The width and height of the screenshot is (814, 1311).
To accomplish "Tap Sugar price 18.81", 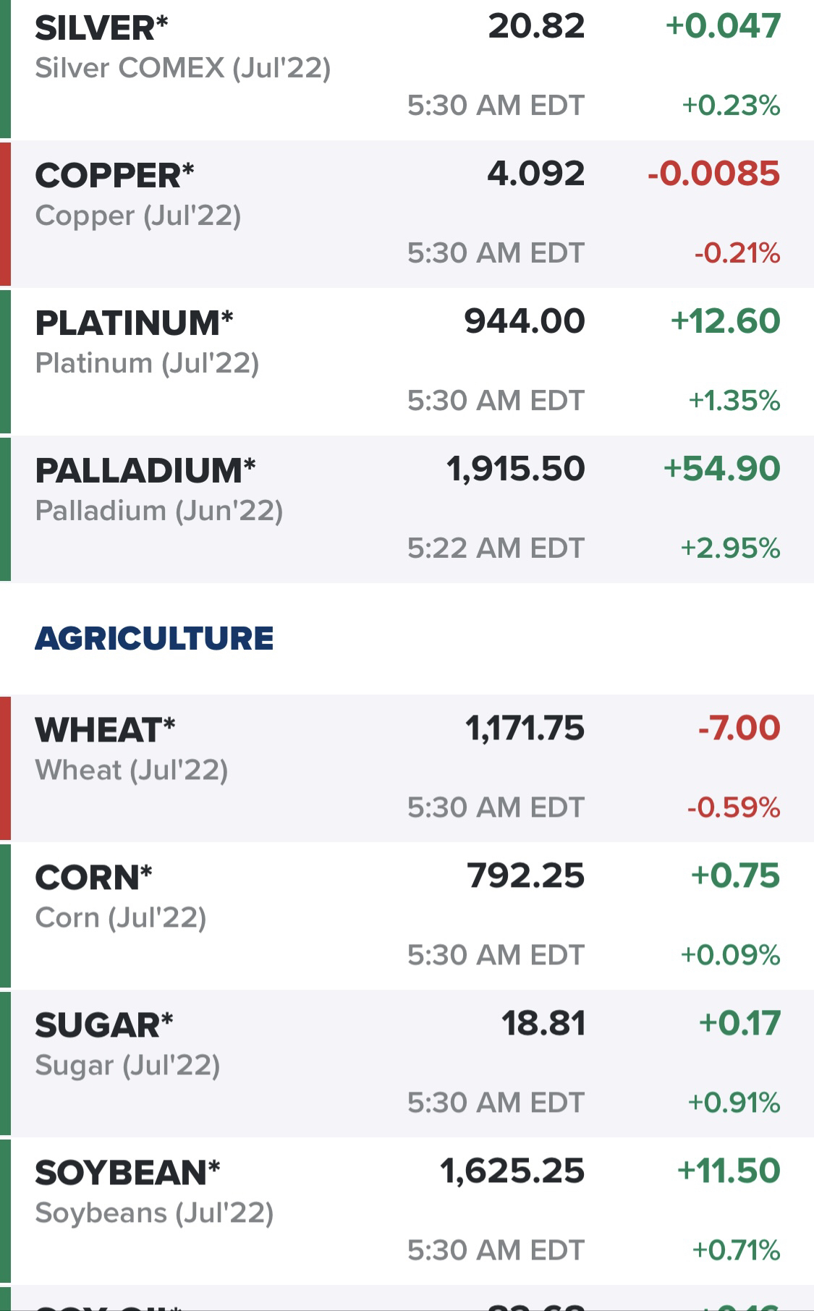I will pyautogui.click(x=543, y=1024).
